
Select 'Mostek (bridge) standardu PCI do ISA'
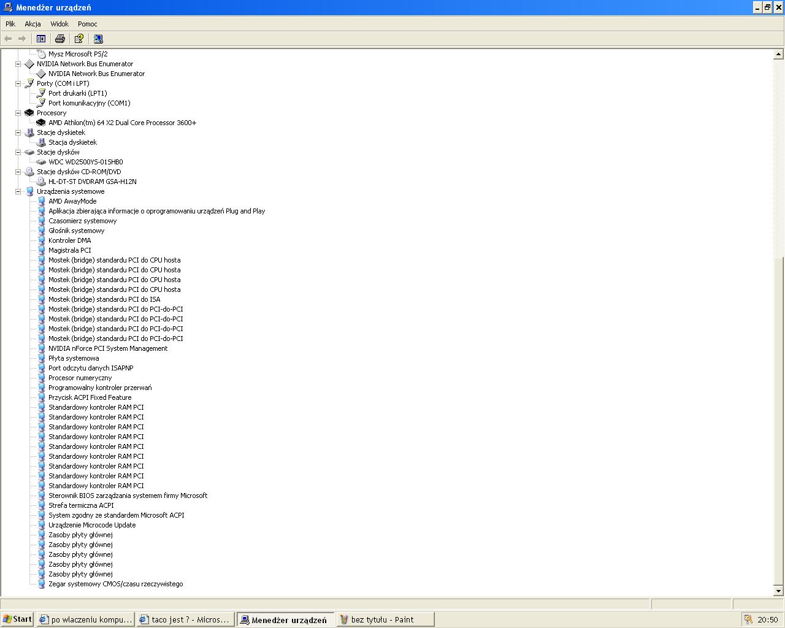click(104, 299)
